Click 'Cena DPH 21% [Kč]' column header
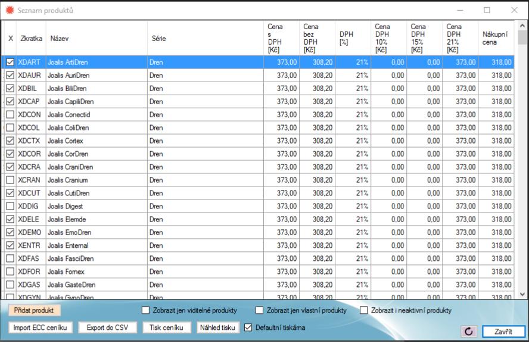Viewport: 529px width, 343px height. tap(460, 39)
